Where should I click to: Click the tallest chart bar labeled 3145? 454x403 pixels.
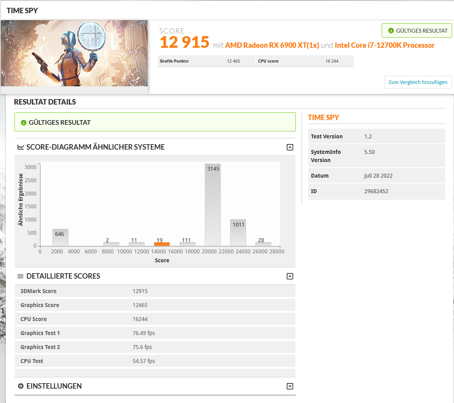click(213, 205)
